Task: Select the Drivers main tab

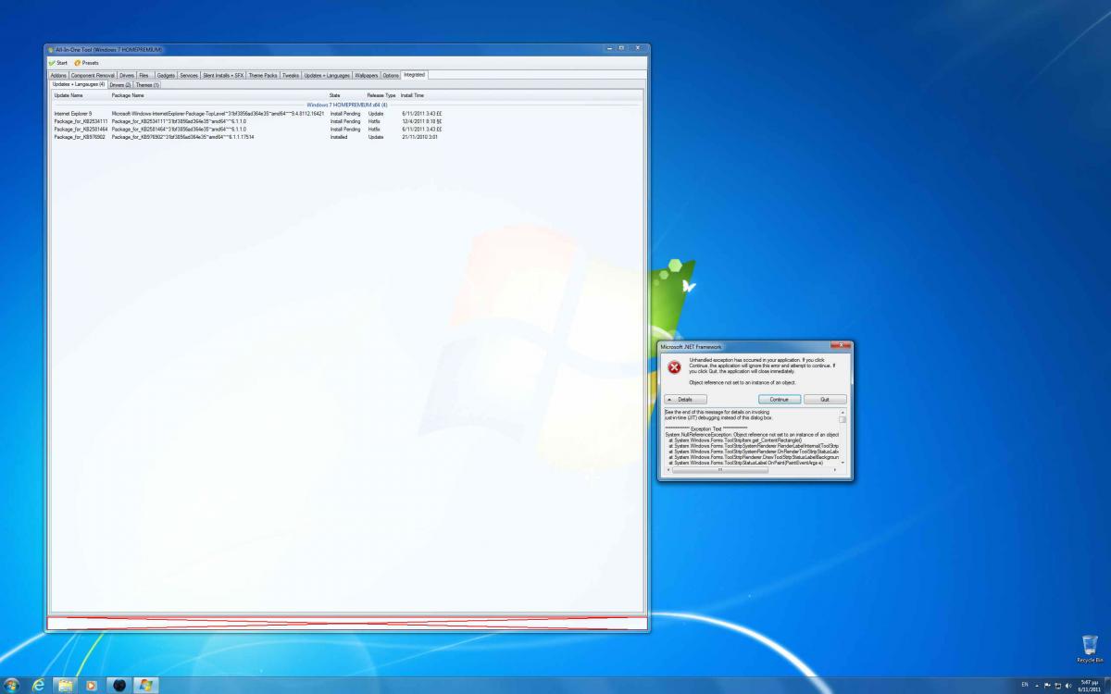Action: coord(127,75)
